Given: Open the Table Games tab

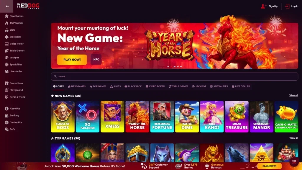Looking at the screenshot, I should click(x=178, y=86).
